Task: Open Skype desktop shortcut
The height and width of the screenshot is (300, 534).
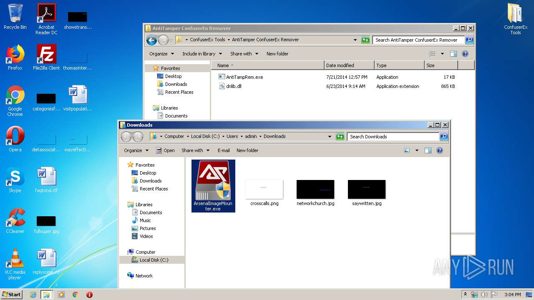Action: [15, 180]
